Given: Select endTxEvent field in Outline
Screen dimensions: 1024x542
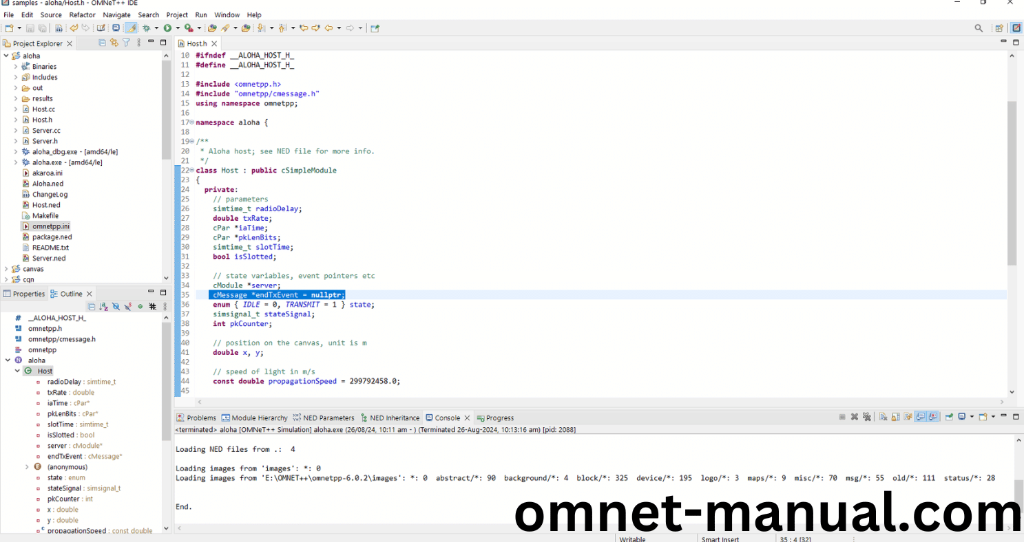Looking at the screenshot, I should click(65, 456).
